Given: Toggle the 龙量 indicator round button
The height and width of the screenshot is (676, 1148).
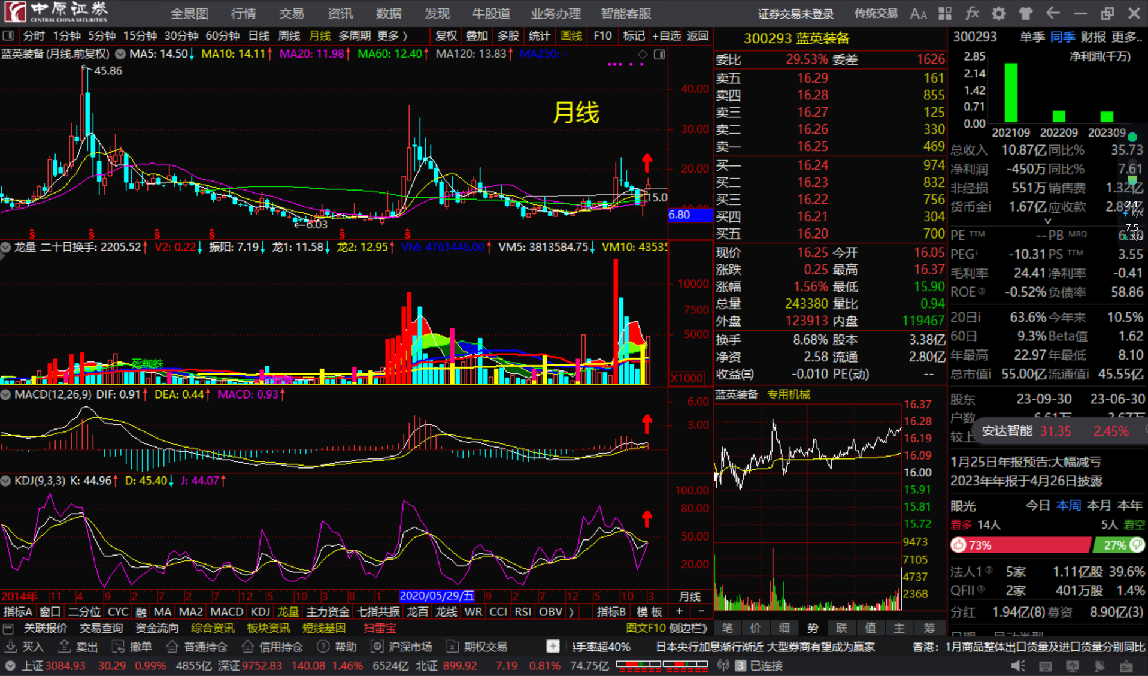Looking at the screenshot, I should 5,247.
